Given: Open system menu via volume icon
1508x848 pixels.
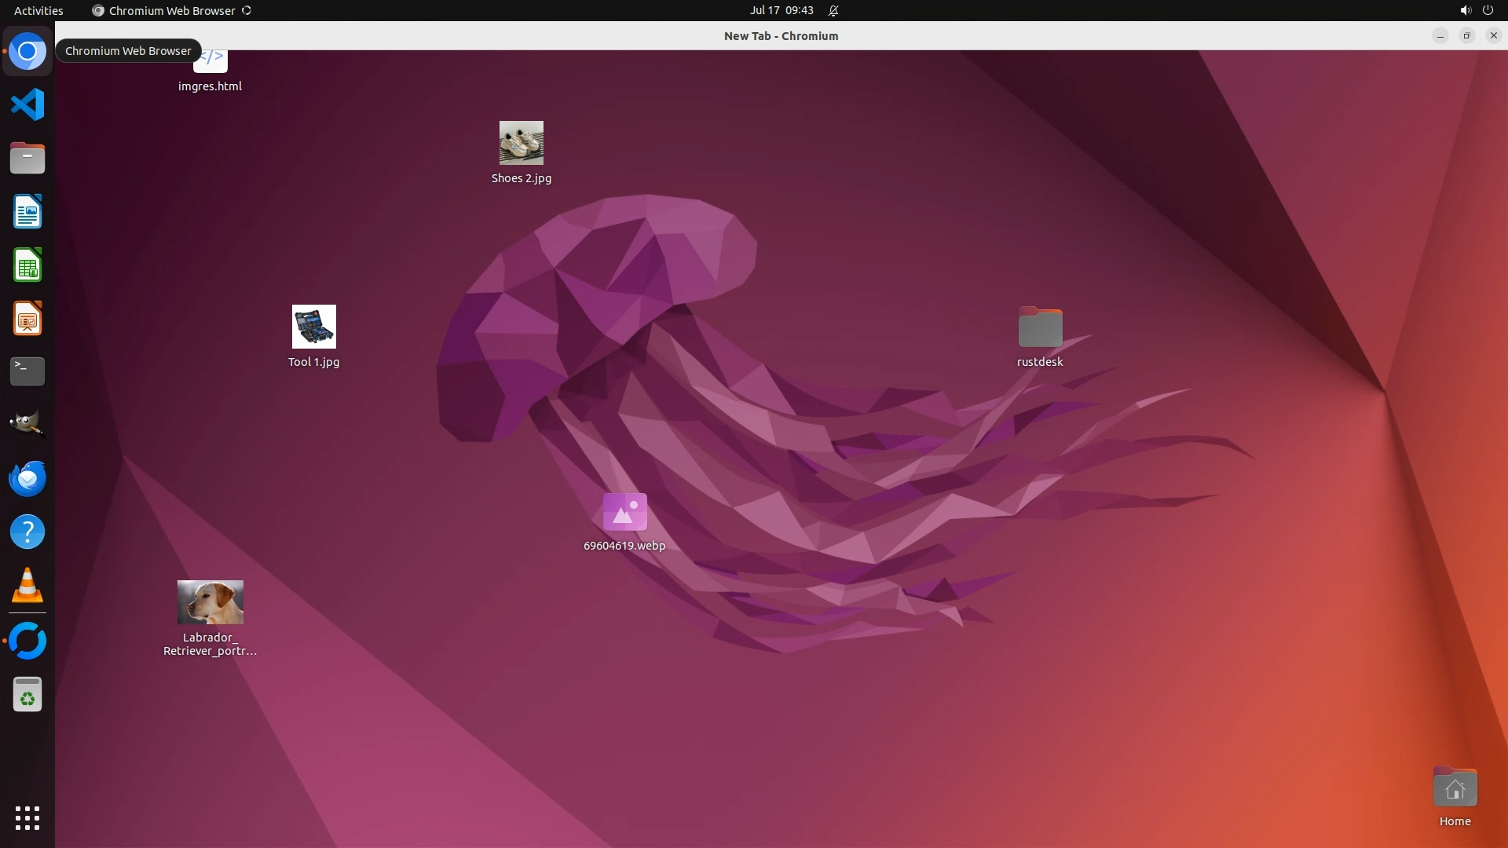Looking at the screenshot, I should [1465, 10].
